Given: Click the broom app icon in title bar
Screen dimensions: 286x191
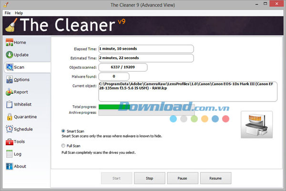Looking at the screenshot, I should (6, 4).
